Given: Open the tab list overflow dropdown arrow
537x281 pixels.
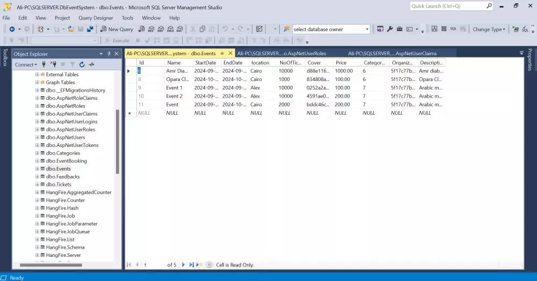Looking at the screenshot, I should (521, 53).
